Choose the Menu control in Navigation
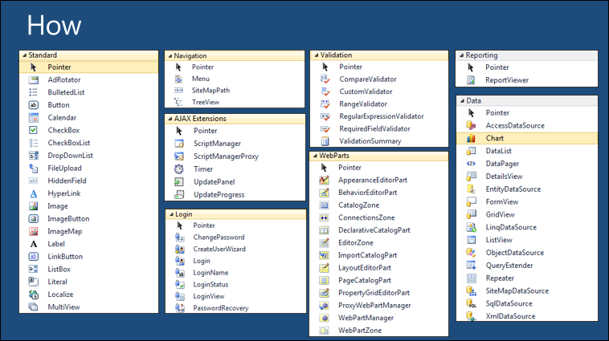 [201, 79]
